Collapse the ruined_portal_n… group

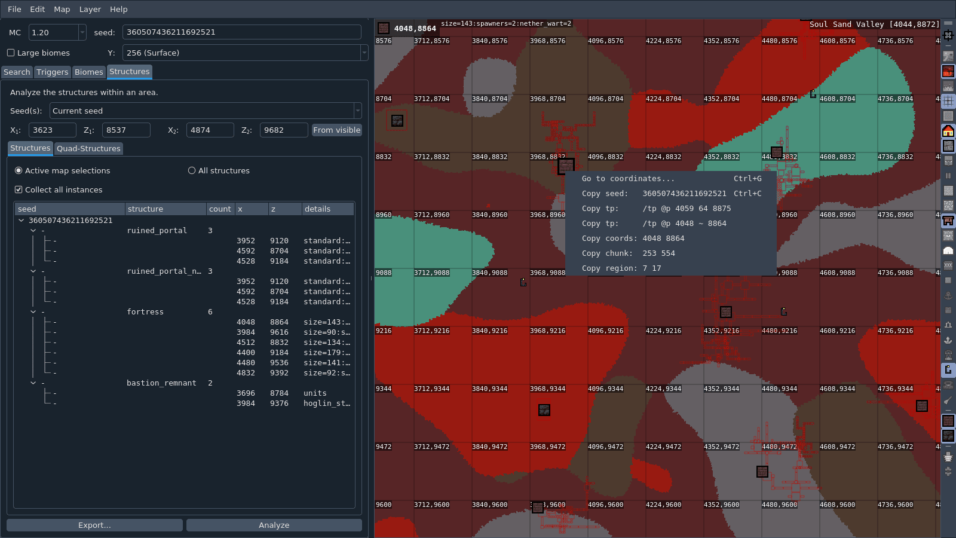coord(33,271)
